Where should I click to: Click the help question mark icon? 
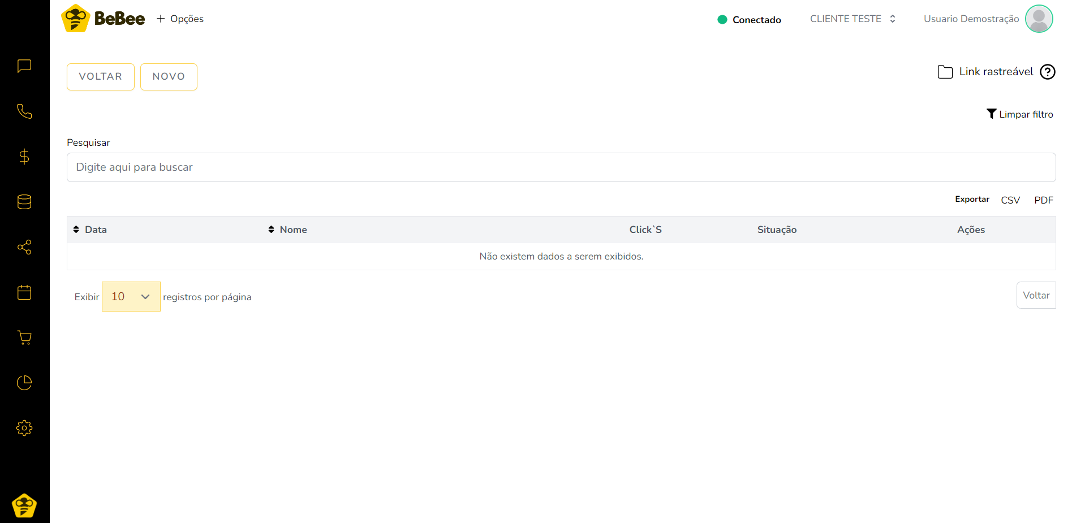[x=1047, y=72]
